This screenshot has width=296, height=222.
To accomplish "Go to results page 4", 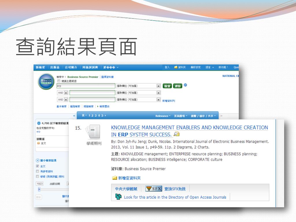I will [x=99, y=115].
